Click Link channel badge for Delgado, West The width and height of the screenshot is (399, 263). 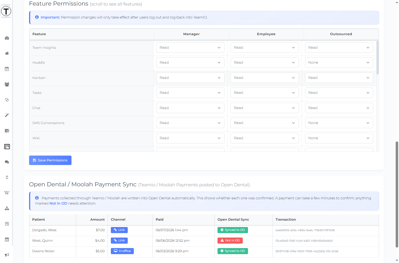(x=119, y=230)
